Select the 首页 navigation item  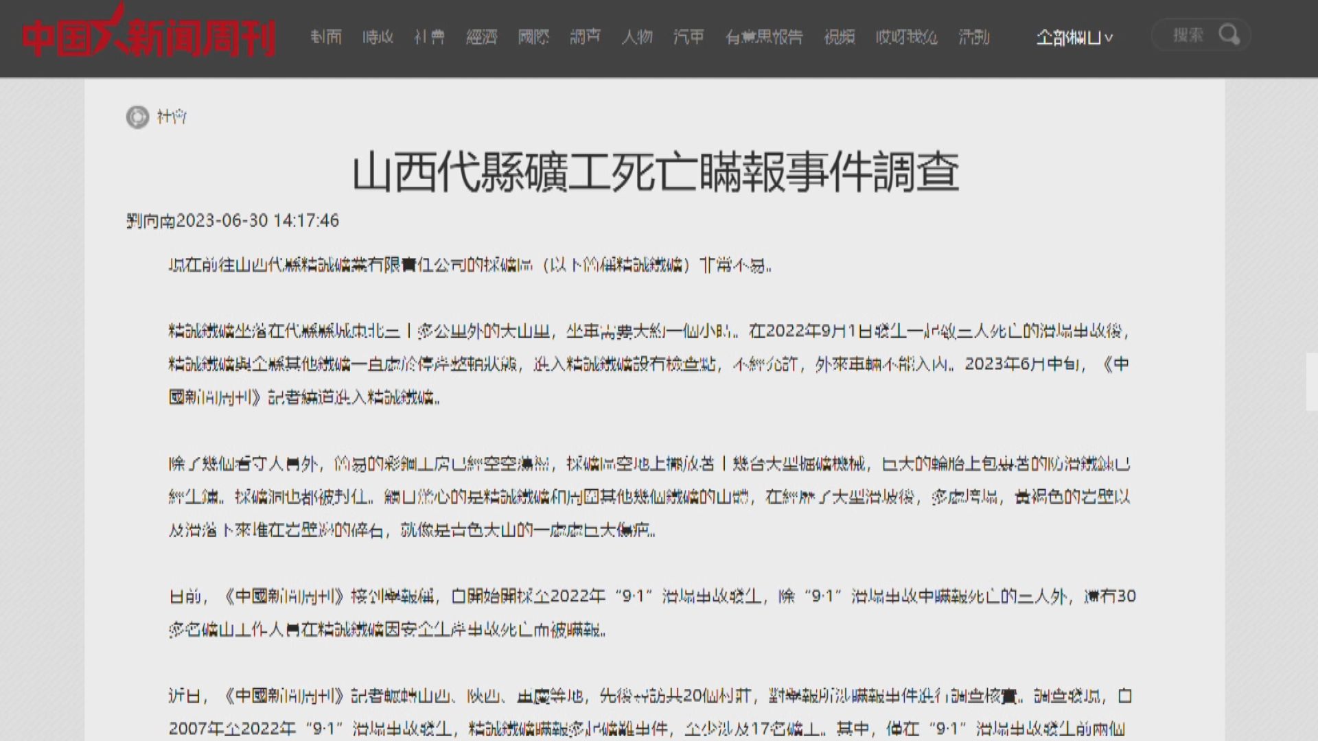coord(327,38)
